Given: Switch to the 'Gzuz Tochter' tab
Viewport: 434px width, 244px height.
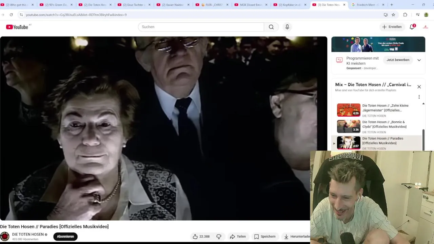Looking at the screenshot, I should click(134, 5).
